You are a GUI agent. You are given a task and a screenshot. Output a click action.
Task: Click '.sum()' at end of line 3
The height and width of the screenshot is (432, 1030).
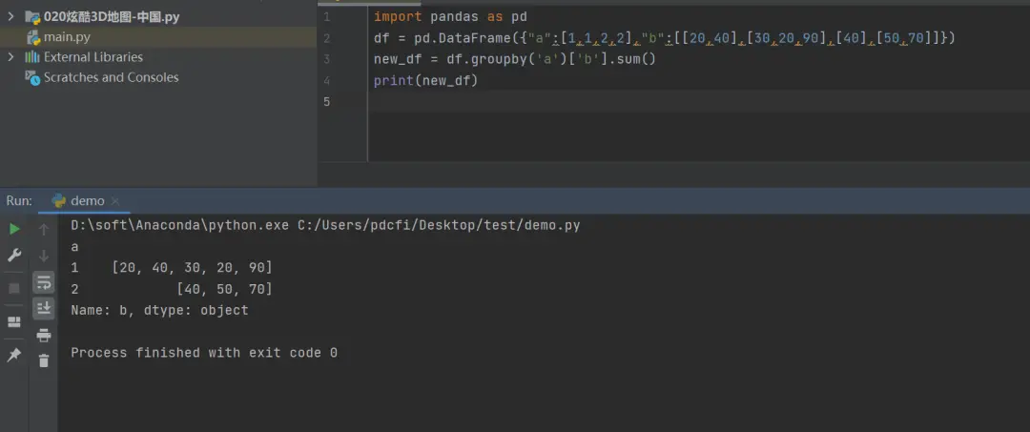pyautogui.click(x=632, y=60)
